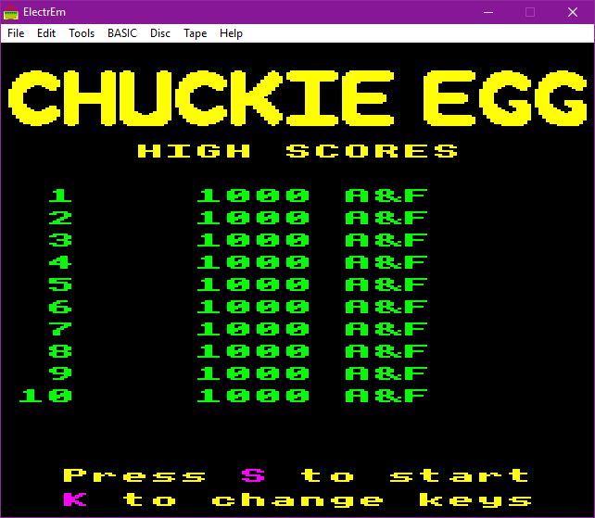Close the ElectrEm window
This screenshot has width=595, height=518.
point(573,12)
